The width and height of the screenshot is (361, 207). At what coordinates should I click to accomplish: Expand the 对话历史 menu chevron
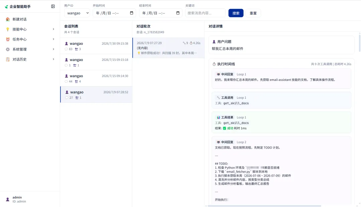(53, 59)
